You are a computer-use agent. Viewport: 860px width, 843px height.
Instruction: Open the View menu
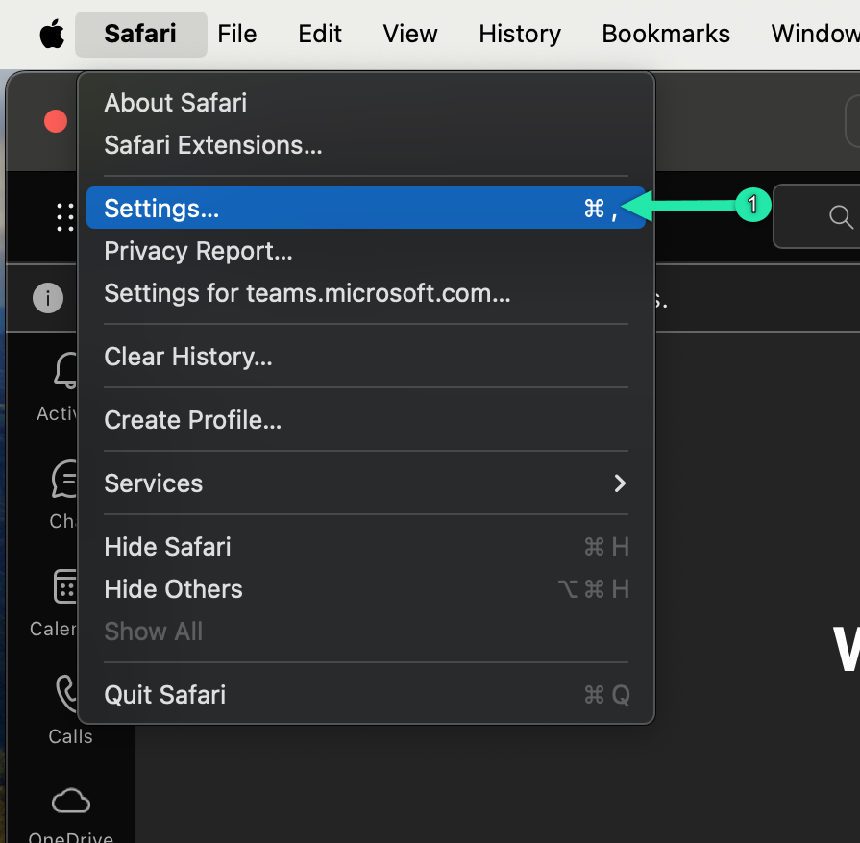pyautogui.click(x=410, y=34)
